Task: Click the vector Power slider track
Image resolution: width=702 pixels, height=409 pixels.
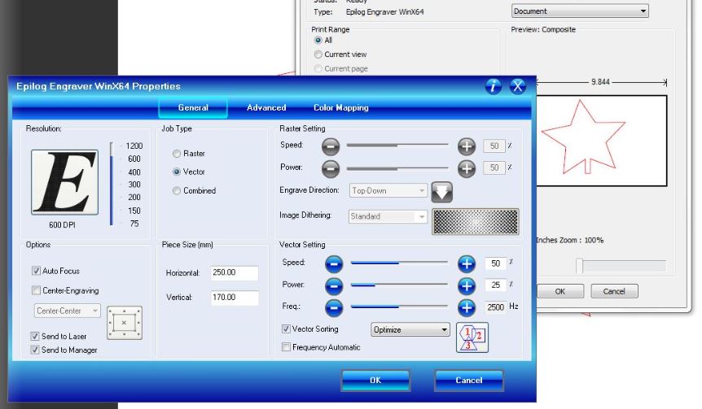Action: (x=399, y=285)
